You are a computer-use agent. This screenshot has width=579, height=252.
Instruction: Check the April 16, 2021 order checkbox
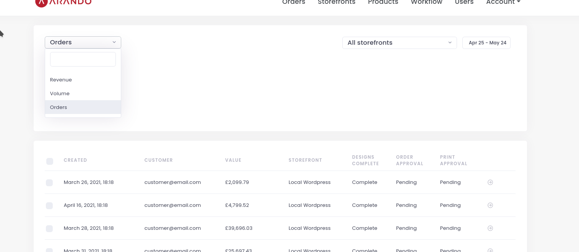(x=49, y=206)
